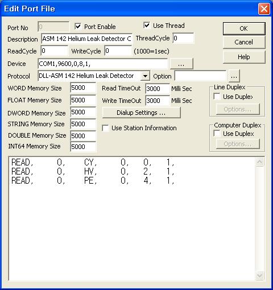Uncheck the Use Thread checkbox
273x290 pixels.
pyautogui.click(x=147, y=26)
